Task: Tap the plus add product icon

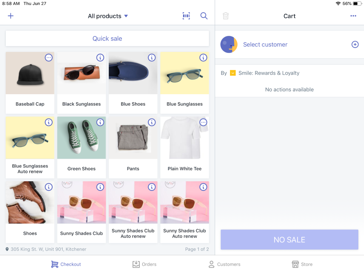Action: [11, 16]
